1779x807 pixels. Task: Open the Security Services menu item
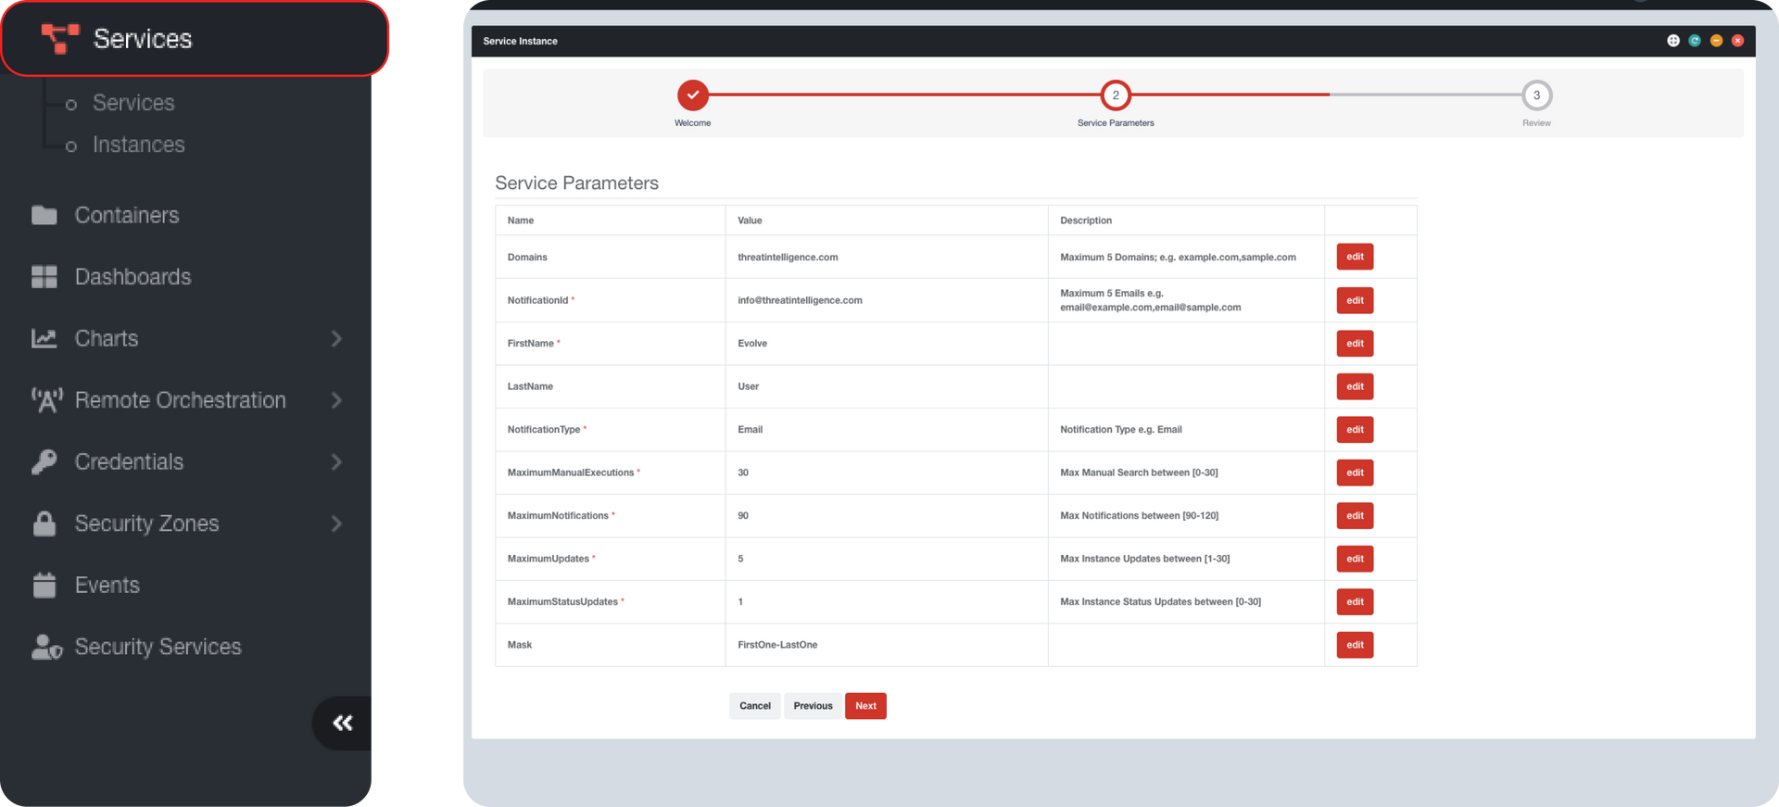tap(158, 647)
